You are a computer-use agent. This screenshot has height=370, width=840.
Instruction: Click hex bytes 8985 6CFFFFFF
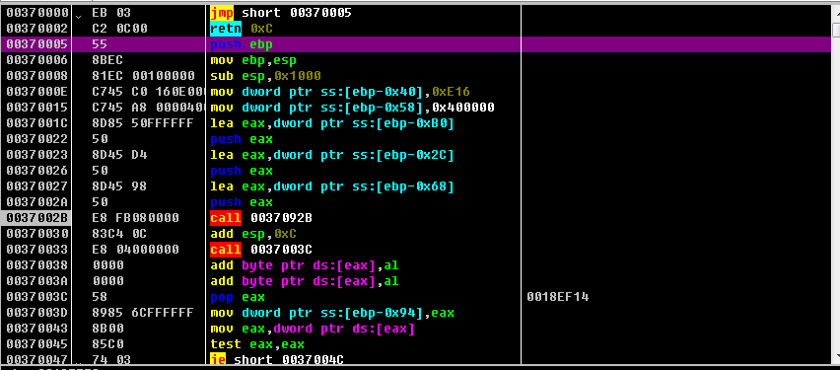coord(144,313)
